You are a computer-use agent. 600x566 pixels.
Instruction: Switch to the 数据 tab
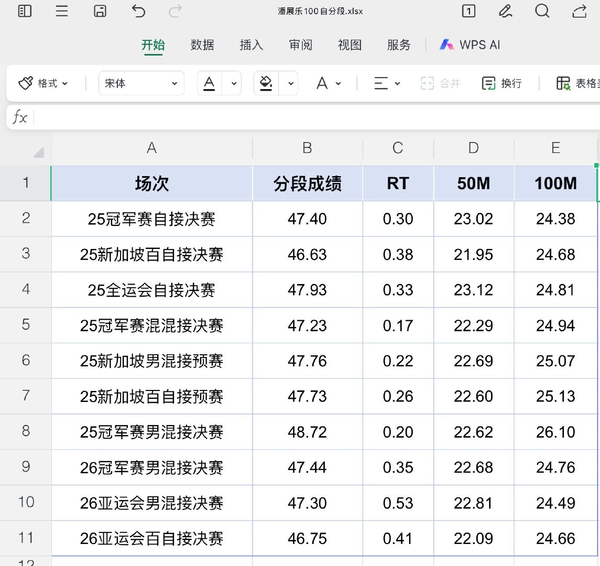coord(202,45)
